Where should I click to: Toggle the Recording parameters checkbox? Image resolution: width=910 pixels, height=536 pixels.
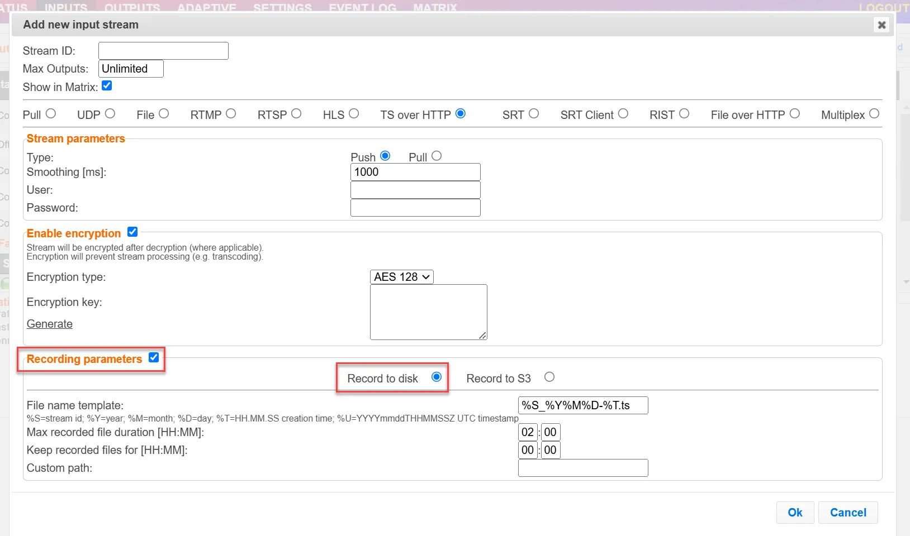click(x=154, y=358)
